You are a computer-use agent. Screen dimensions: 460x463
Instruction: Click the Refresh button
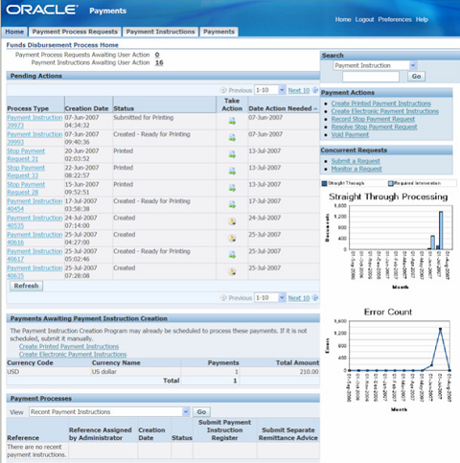pos(26,286)
